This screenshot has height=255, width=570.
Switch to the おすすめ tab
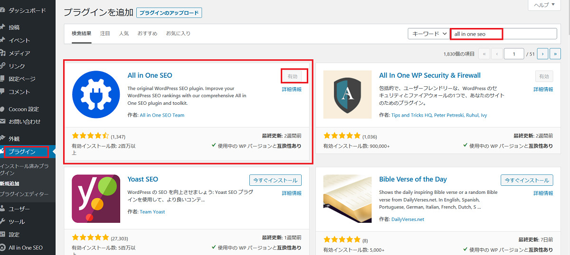click(147, 34)
